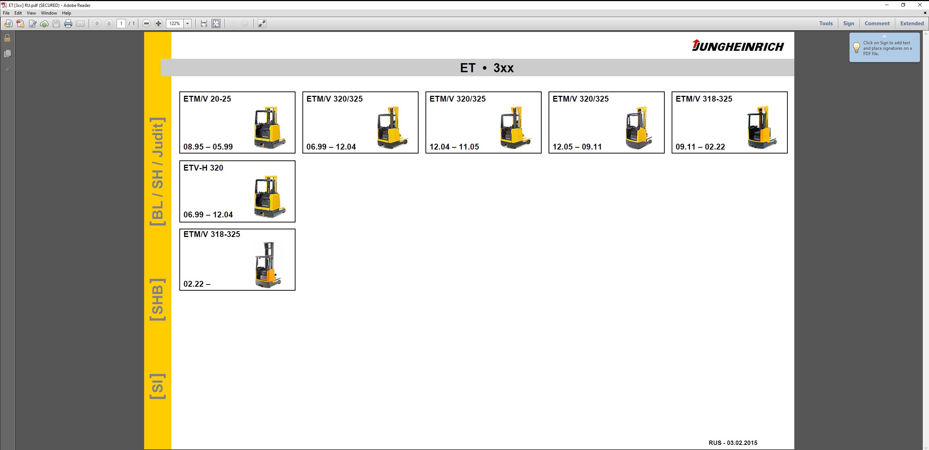Screen dimensions: 929x450
Task: Open a document with the Open icon
Action: (8, 24)
